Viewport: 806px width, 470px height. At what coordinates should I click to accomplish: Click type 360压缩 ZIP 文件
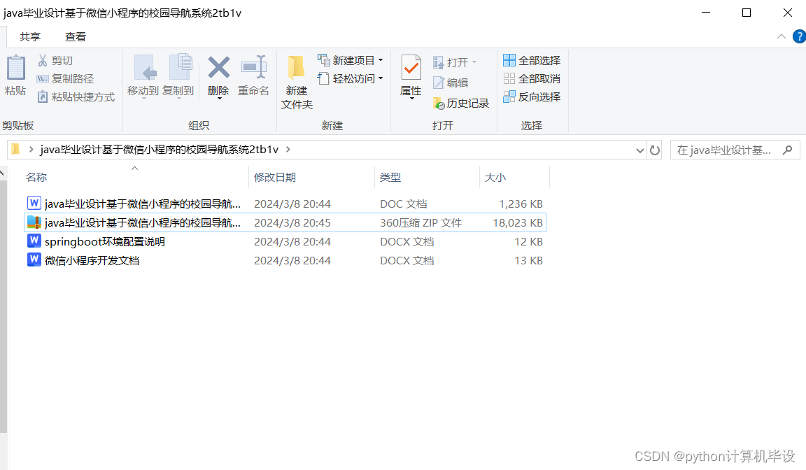click(421, 223)
